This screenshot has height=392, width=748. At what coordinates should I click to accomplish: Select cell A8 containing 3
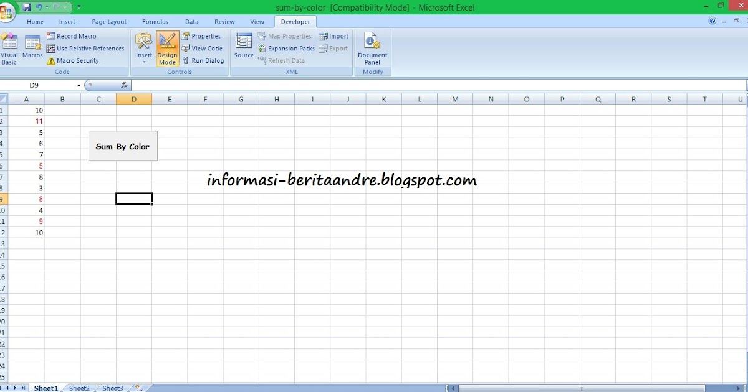pos(26,188)
